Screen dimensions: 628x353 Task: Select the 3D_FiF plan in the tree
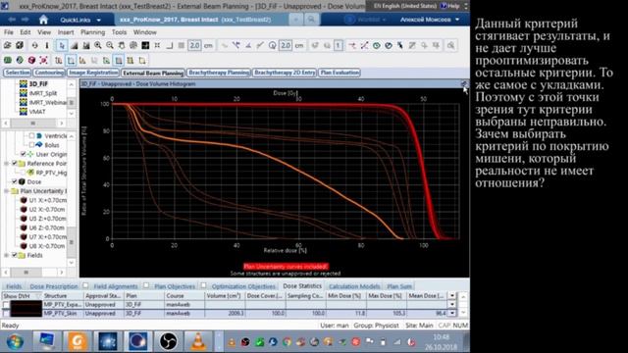pyautogui.click(x=38, y=84)
